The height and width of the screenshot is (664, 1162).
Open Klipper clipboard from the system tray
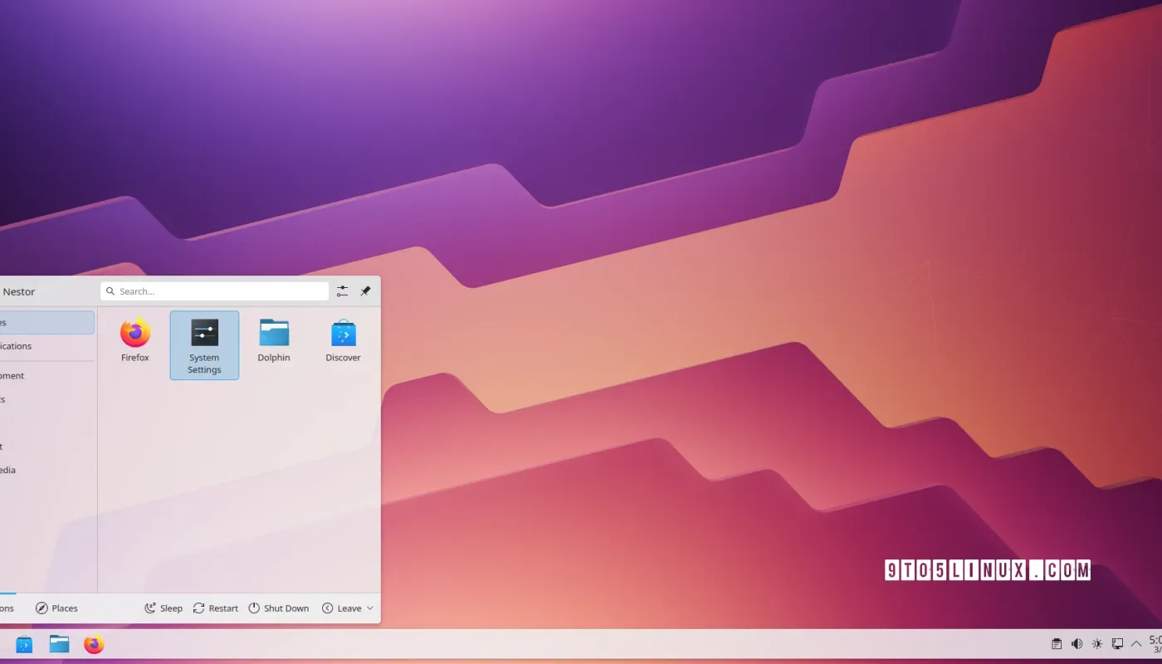[1057, 643]
